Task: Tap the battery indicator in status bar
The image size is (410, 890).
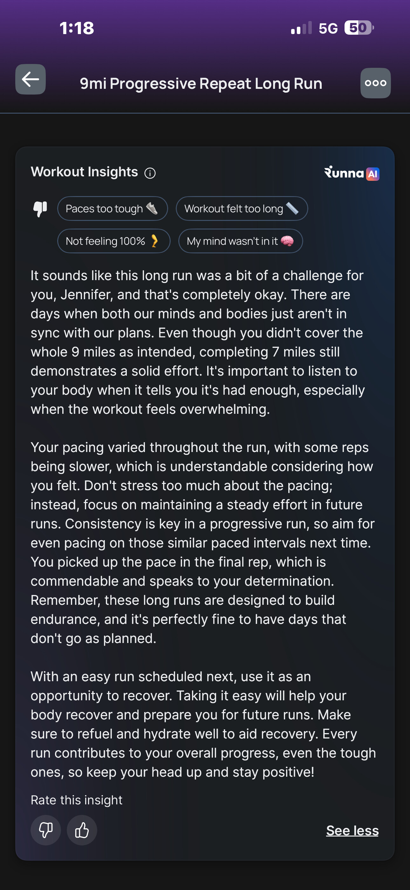Action: pyautogui.click(x=359, y=28)
